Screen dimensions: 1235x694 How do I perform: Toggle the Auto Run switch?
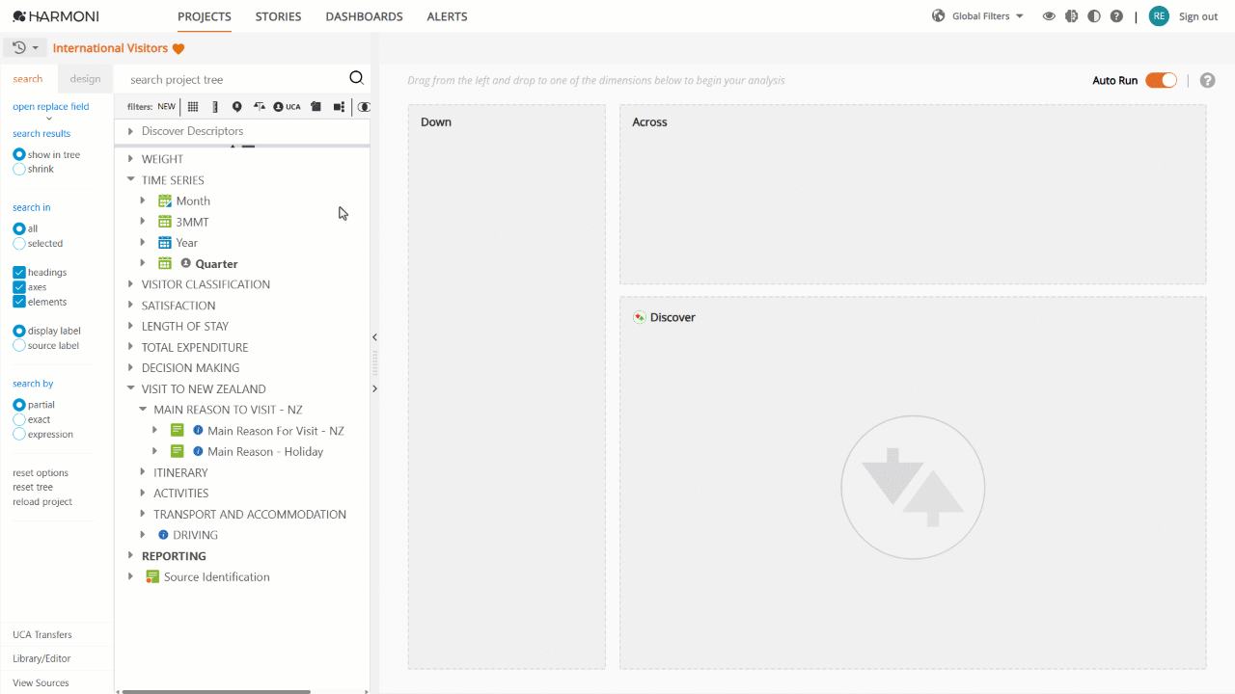(x=1161, y=80)
